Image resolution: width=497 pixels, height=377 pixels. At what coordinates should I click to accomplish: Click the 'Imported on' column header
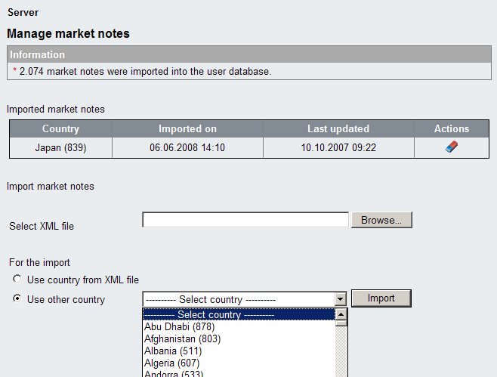(x=187, y=129)
